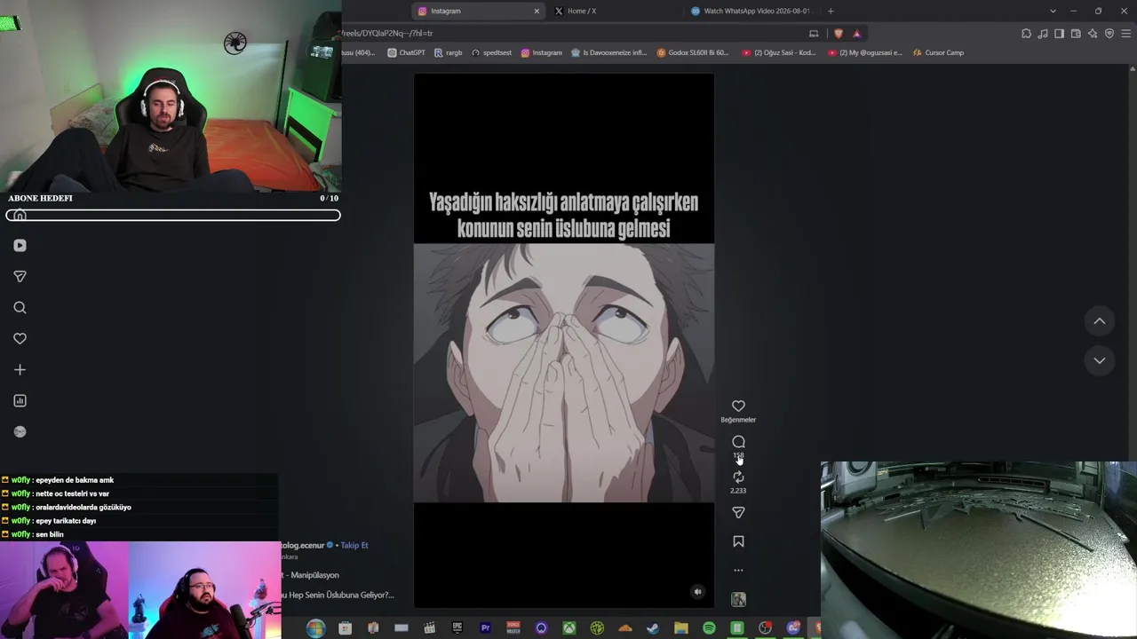Switch to the Instagram browser tab

479,11
